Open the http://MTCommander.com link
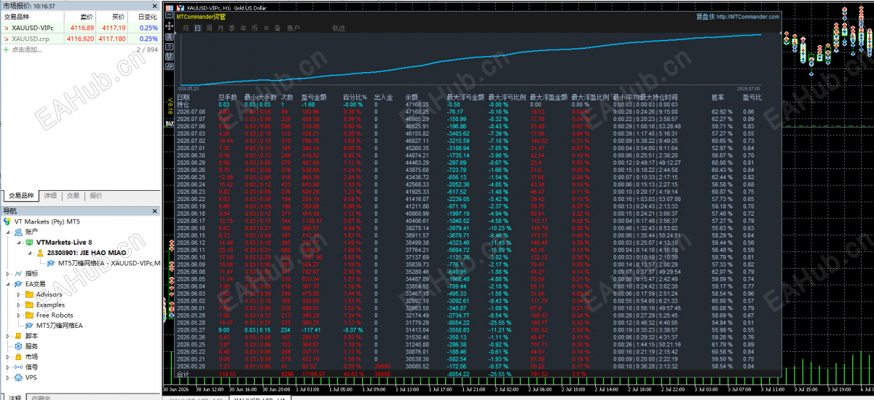The height and width of the screenshot is (400, 874). pyautogui.click(x=748, y=17)
